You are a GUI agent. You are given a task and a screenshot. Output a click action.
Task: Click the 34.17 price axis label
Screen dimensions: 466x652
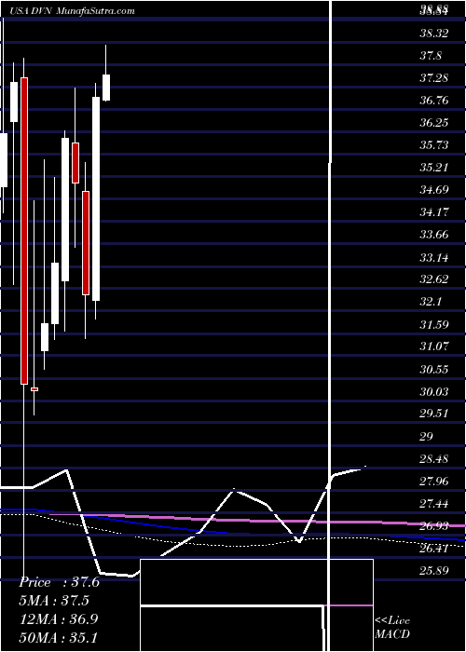[434, 213]
